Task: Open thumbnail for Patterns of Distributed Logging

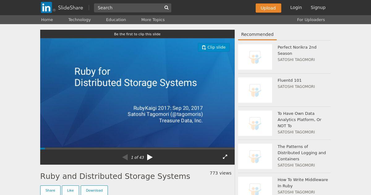Action: (x=255, y=156)
